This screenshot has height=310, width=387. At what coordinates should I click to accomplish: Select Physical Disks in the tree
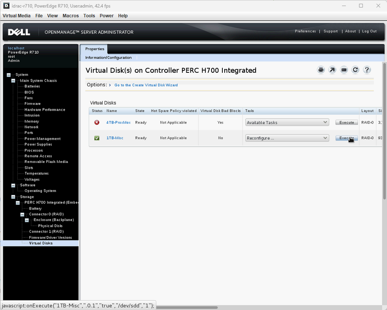pyautogui.click(x=50, y=226)
